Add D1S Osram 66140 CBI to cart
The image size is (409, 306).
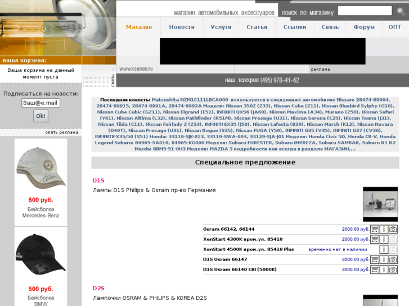tap(375, 270)
